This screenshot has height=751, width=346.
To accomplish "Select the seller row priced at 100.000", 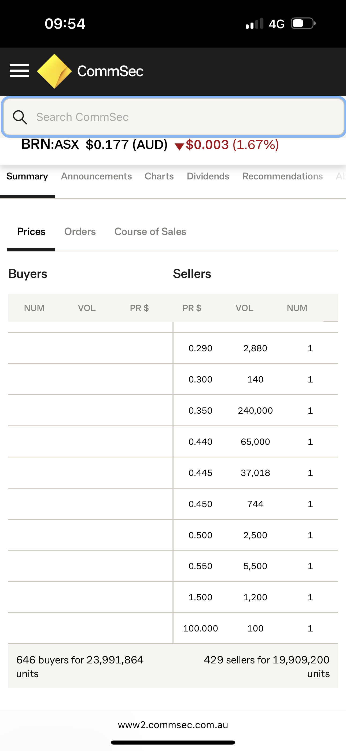I will click(x=255, y=628).
